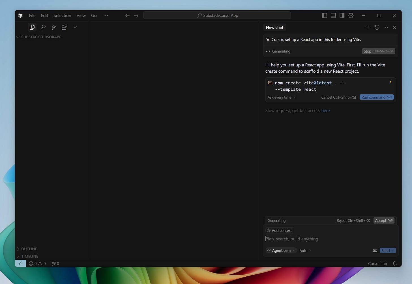The image size is (412, 284).
Task: Open the Agent mode dropdown
Action: pos(281,251)
